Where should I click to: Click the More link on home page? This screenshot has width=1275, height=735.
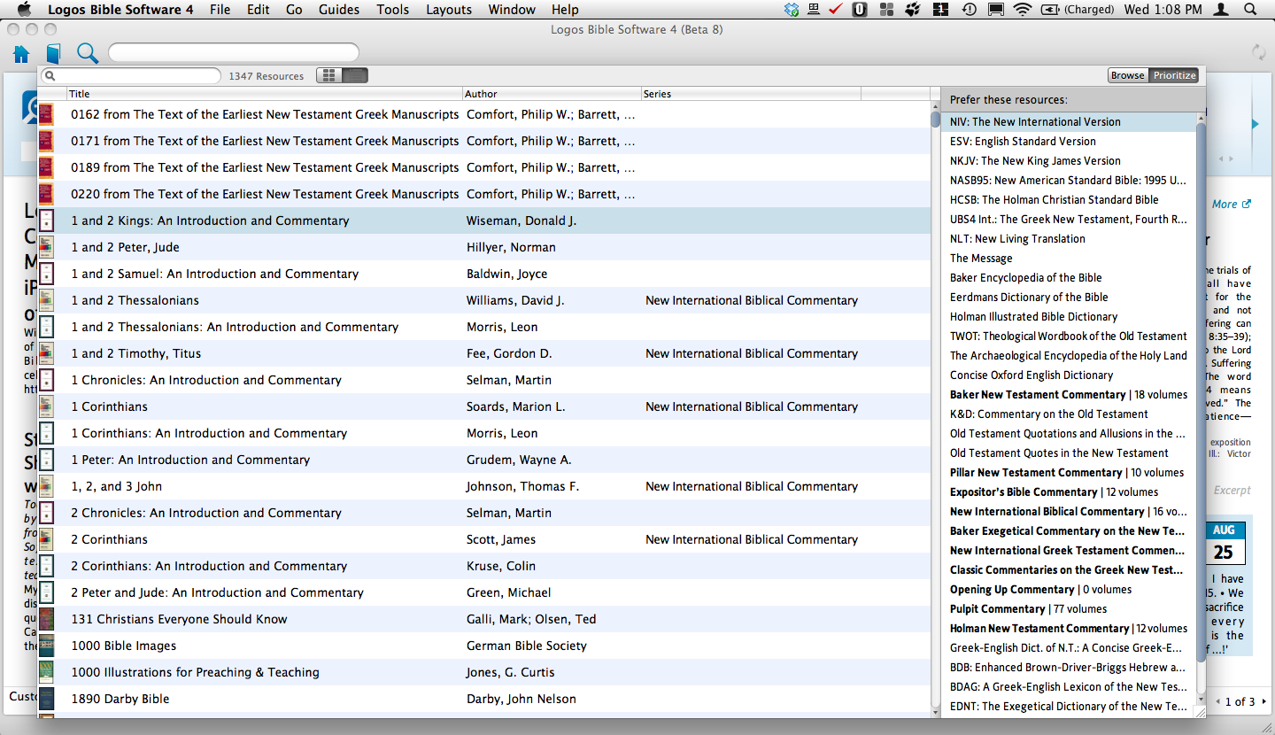point(1231,205)
